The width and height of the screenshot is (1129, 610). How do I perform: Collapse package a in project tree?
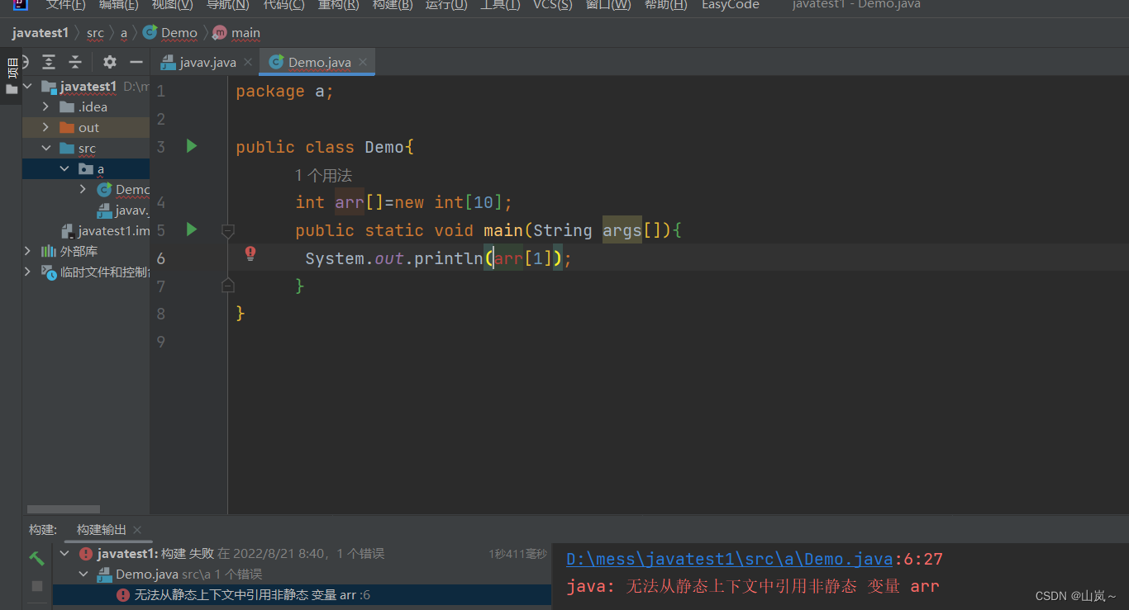coord(64,169)
